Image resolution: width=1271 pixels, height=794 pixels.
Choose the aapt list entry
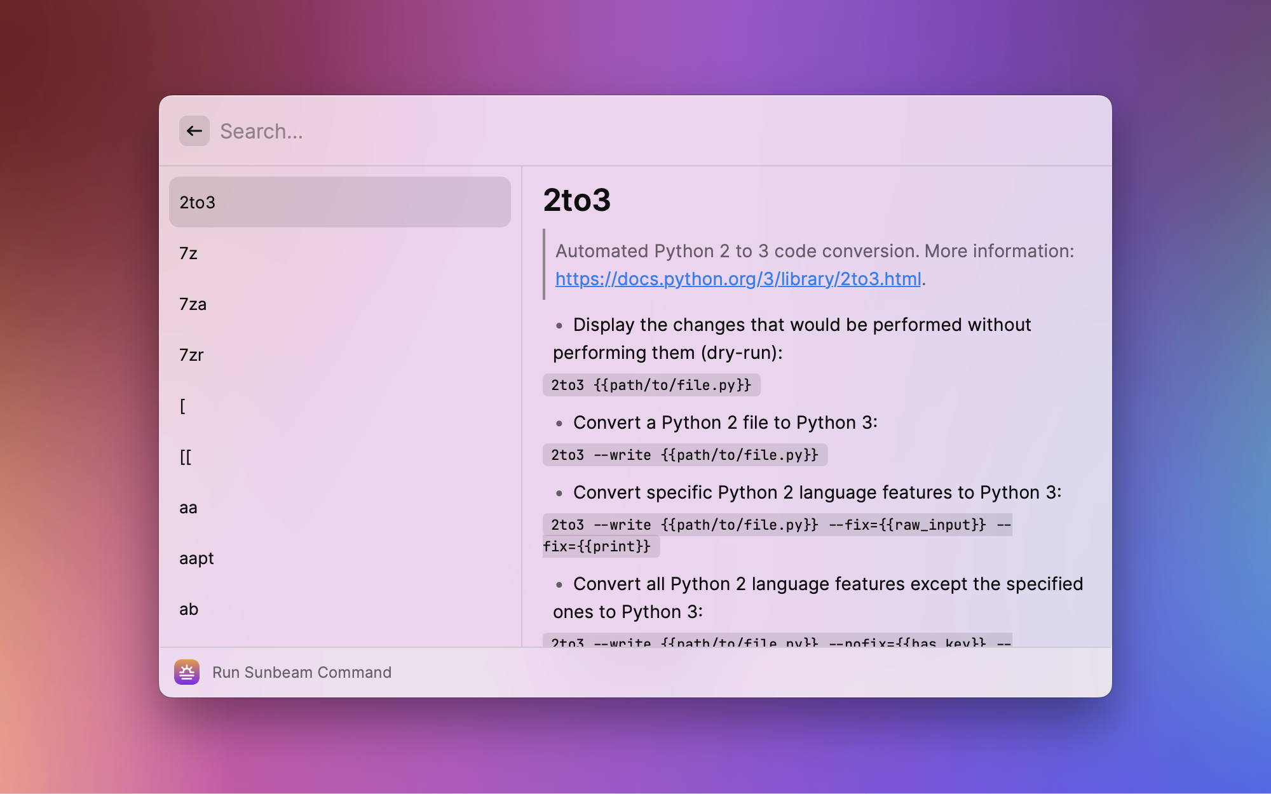(339, 558)
